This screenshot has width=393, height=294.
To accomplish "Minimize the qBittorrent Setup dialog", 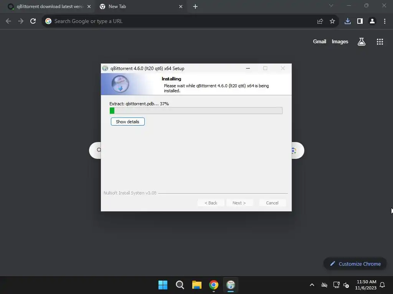I will (248, 68).
